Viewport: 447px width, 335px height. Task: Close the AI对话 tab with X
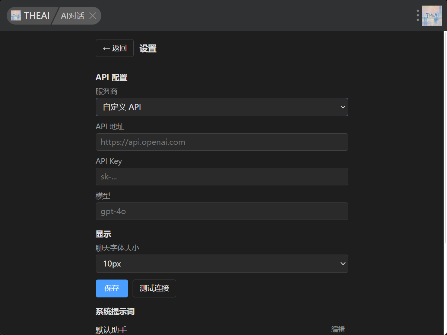(93, 16)
